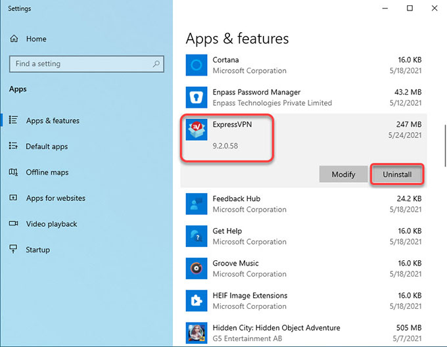Click the Groove Music app icon
Viewport: 447px width, 347px height.
tap(197, 268)
